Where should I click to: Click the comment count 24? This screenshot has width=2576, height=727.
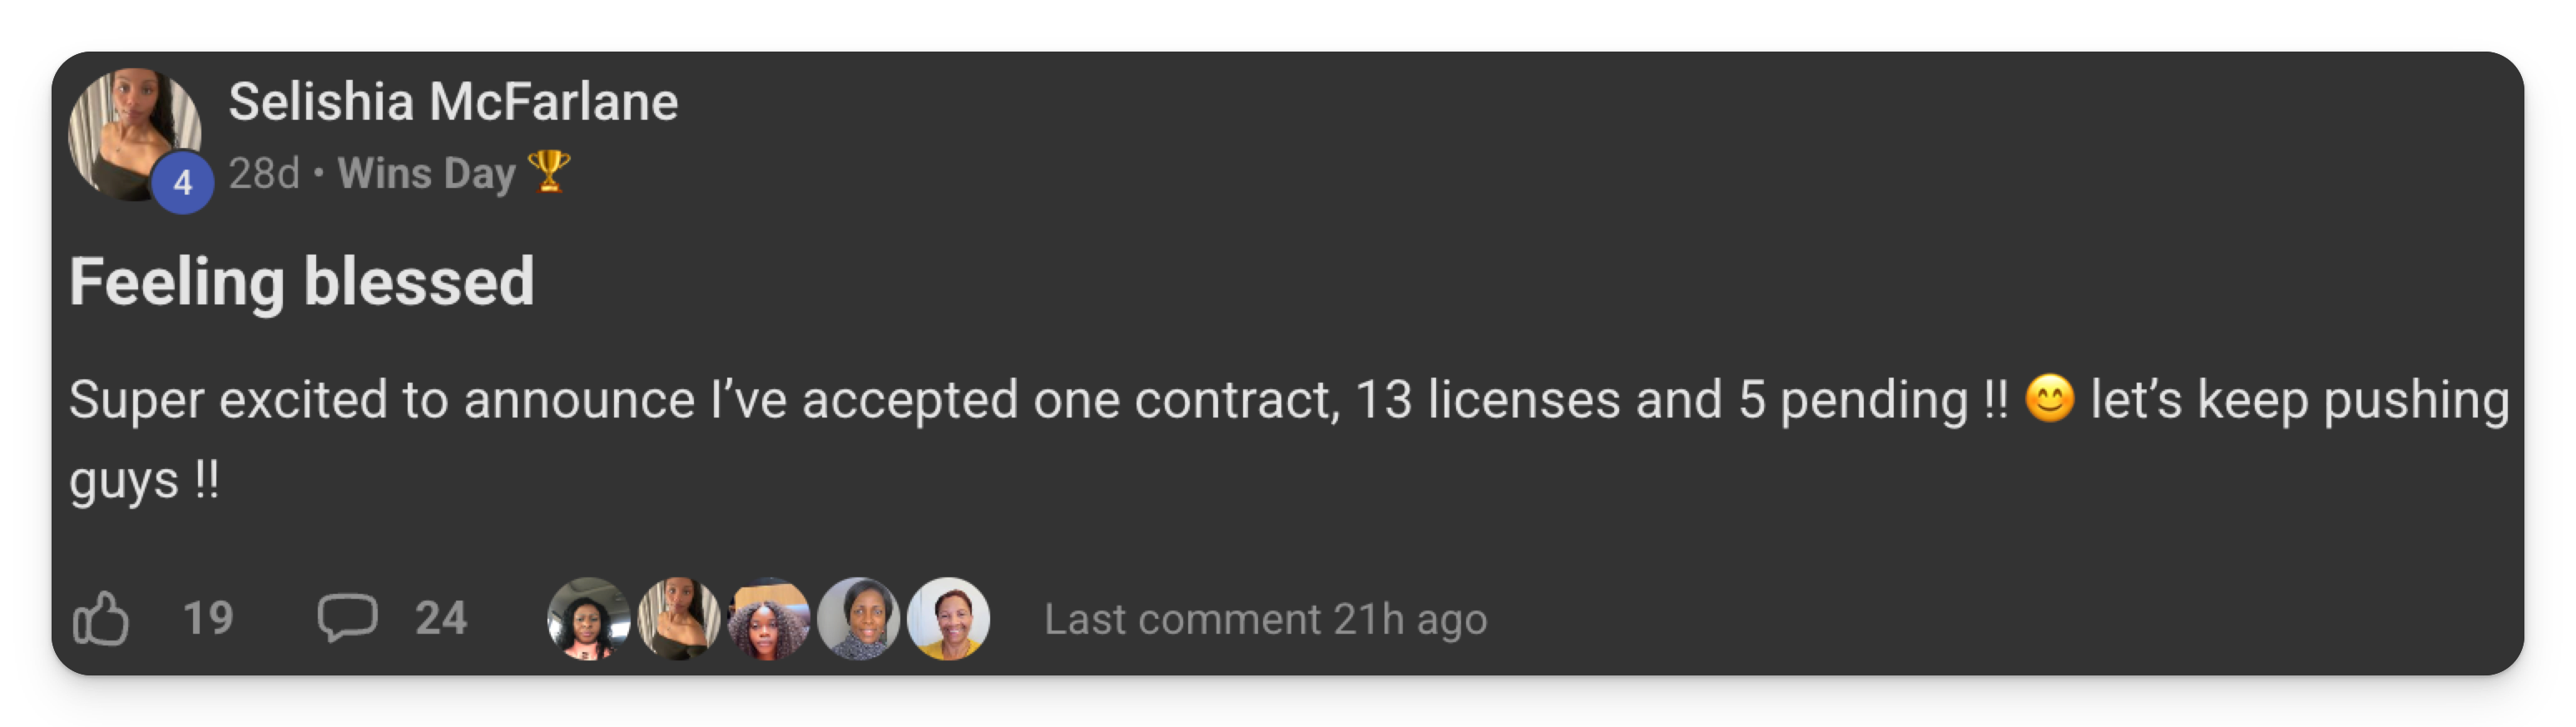pos(441,618)
